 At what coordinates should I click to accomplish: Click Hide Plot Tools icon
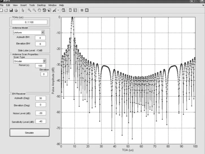tap(82, 10)
